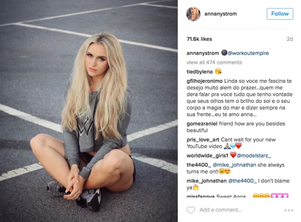Image resolution: width=301 pixels, height=222 pixels.
Task: Open tiedbylena's profile from comments
Action: (199, 72)
